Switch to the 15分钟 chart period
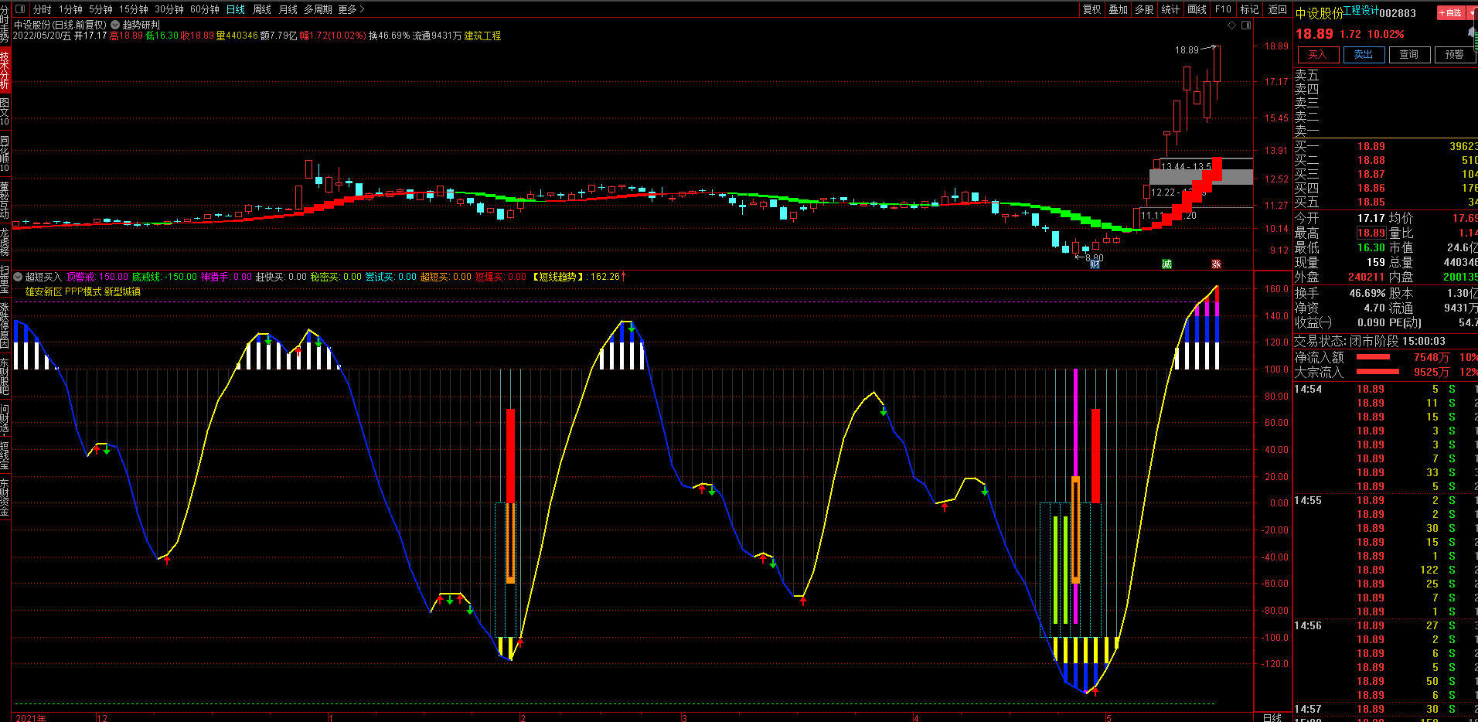The width and height of the screenshot is (1478, 722). point(134,9)
